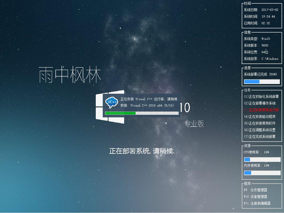Click the system time 19:24:44
The height and width of the screenshot is (213, 284).
[268, 16]
